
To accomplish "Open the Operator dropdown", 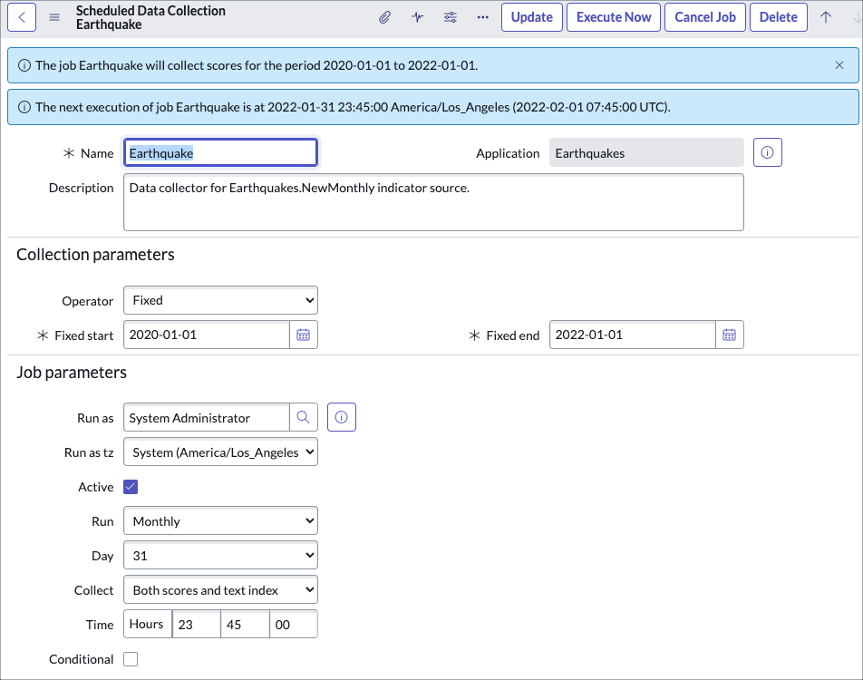I will coord(220,299).
